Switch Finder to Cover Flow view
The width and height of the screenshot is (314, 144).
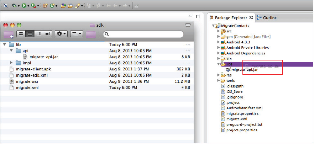[x=47, y=34]
